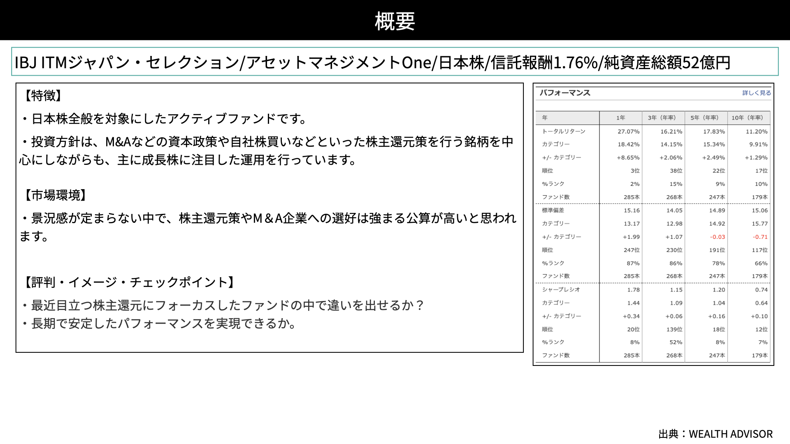Select the 【評判・イメージ・チェックポイント】 heading
The width and height of the screenshot is (790, 444).
130,282
